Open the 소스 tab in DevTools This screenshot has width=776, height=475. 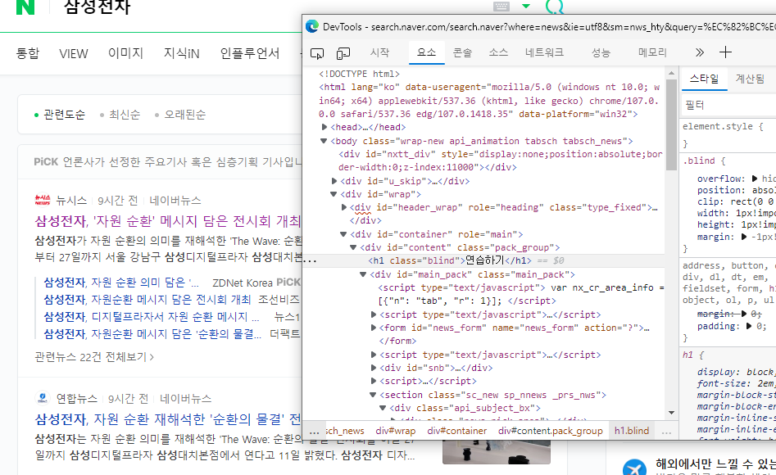pyautogui.click(x=498, y=52)
